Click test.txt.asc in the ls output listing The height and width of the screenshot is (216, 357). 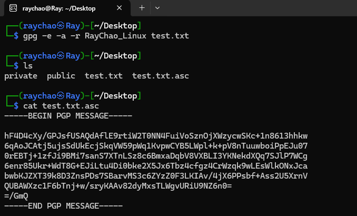point(161,76)
